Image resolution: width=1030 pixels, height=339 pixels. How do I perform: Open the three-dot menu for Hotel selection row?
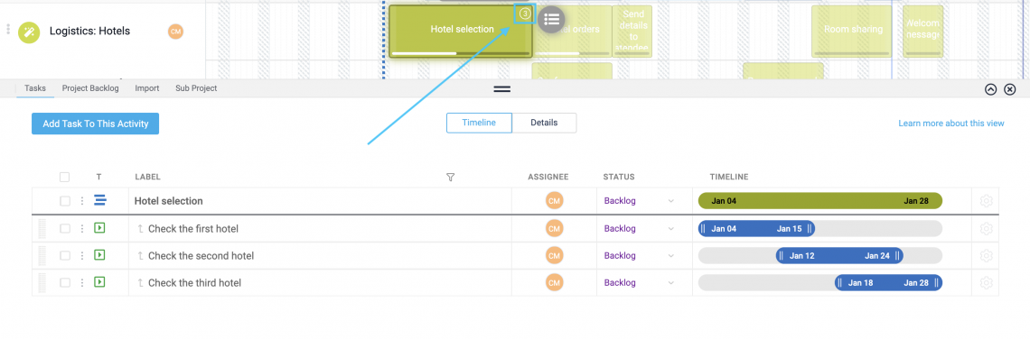pyautogui.click(x=82, y=201)
